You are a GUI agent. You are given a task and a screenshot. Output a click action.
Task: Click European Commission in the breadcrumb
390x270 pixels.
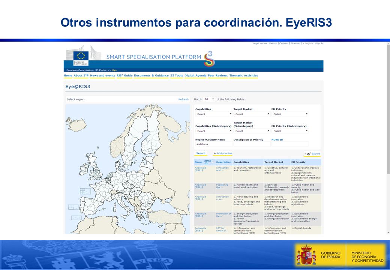79,70
